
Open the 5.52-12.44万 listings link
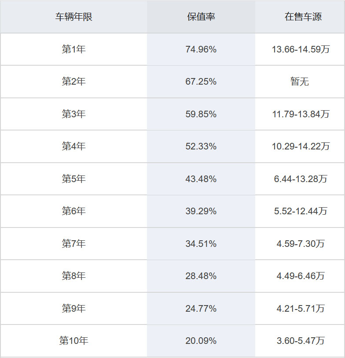click(x=301, y=211)
